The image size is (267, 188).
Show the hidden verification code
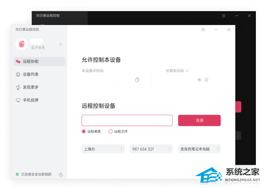tap(199, 80)
